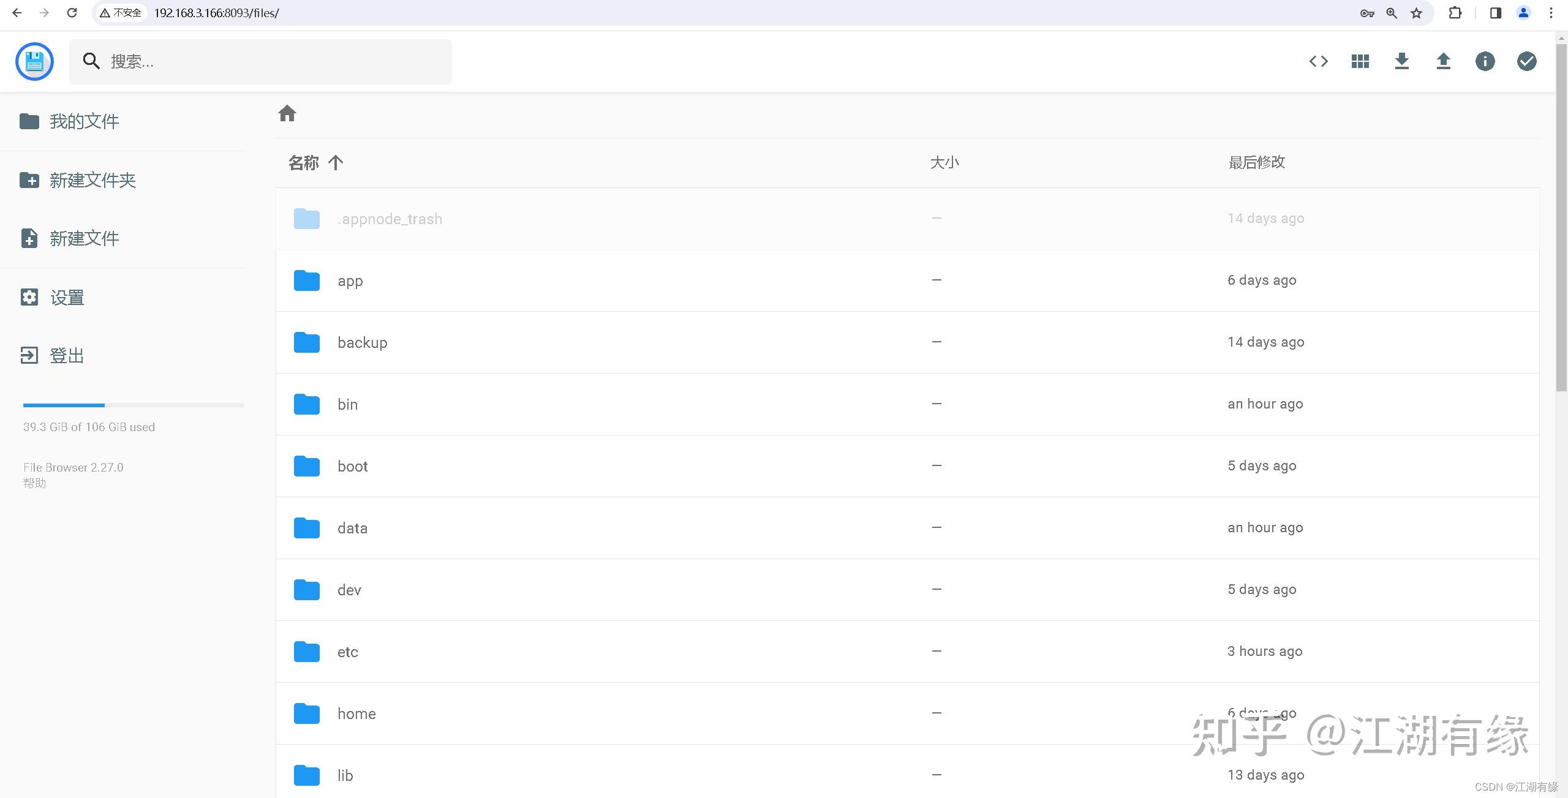
Task: Click the storage usage progress bar
Action: (133, 405)
